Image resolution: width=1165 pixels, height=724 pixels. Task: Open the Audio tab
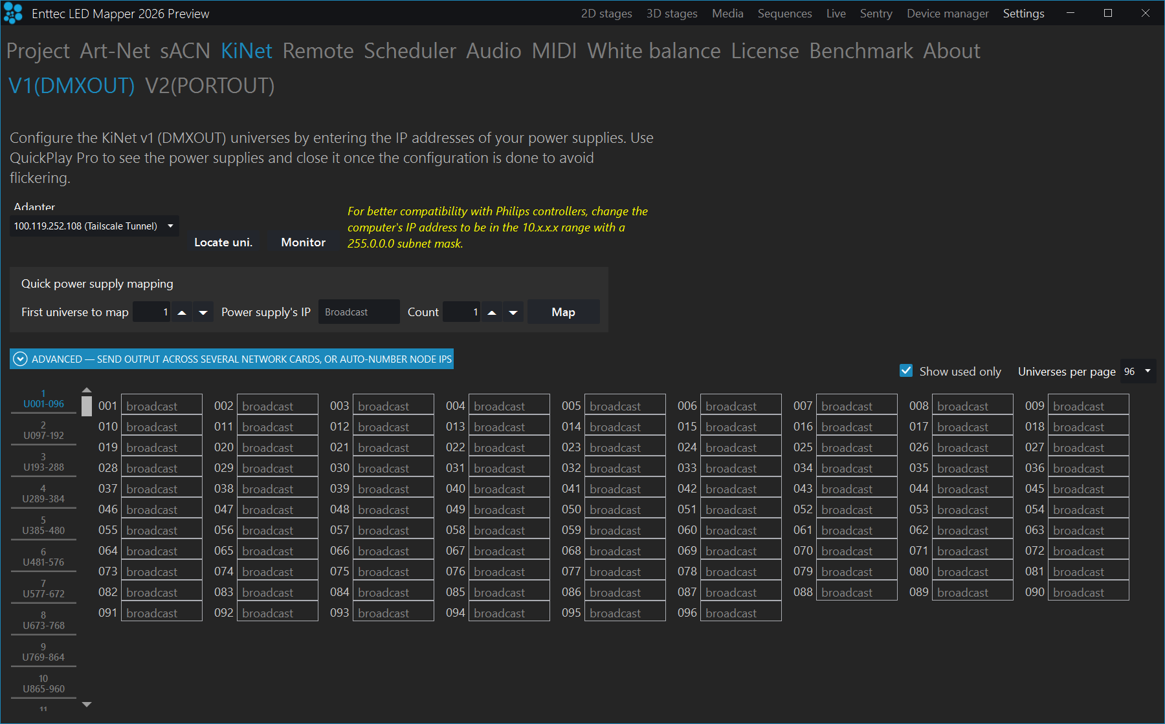[494, 51]
